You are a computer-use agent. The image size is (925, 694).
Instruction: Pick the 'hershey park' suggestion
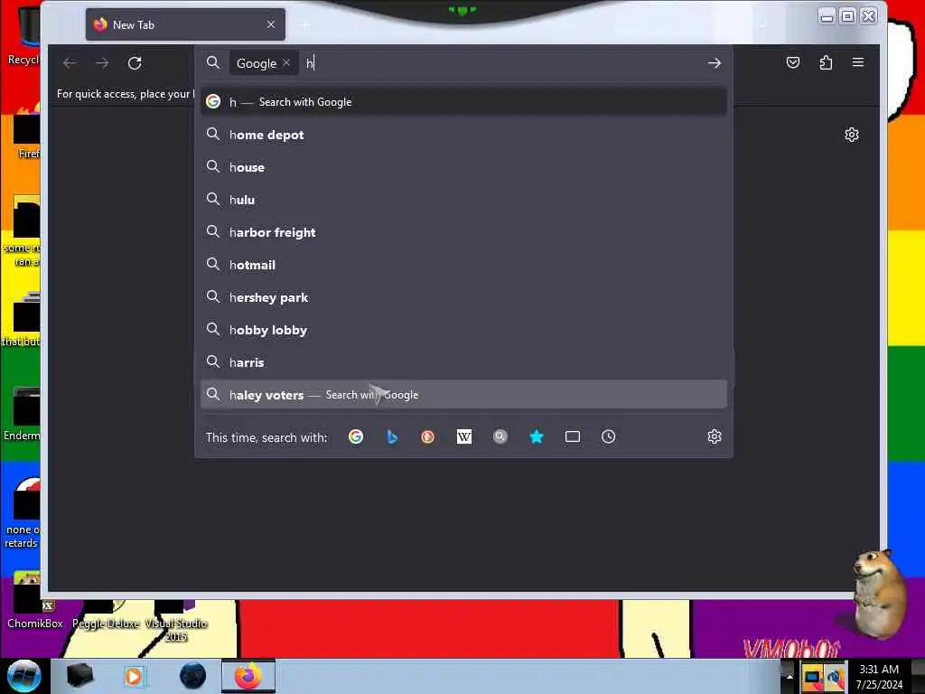click(x=463, y=296)
